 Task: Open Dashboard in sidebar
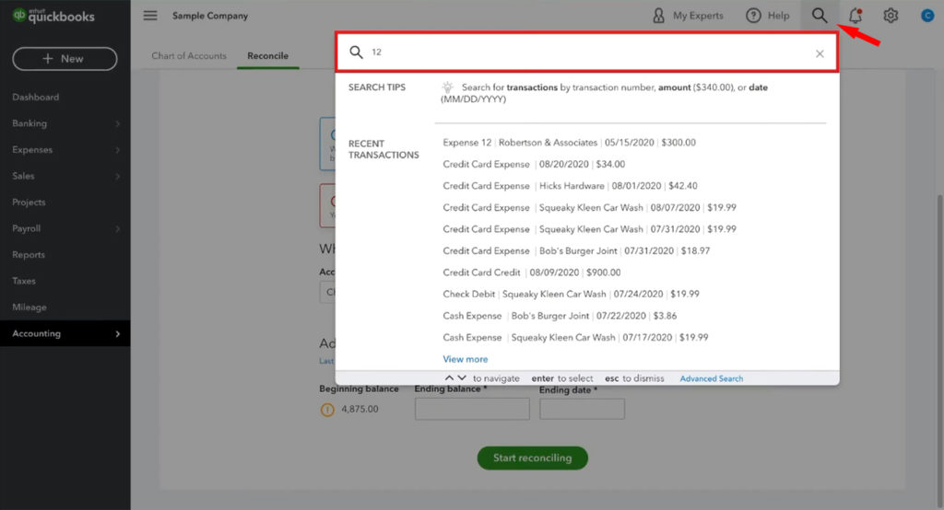coord(36,97)
